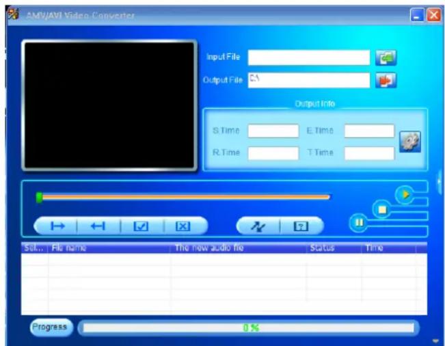Minimize the AMV/AVI Video Converter window
Image resolution: width=445 pixels, height=346 pixels.
point(417,15)
